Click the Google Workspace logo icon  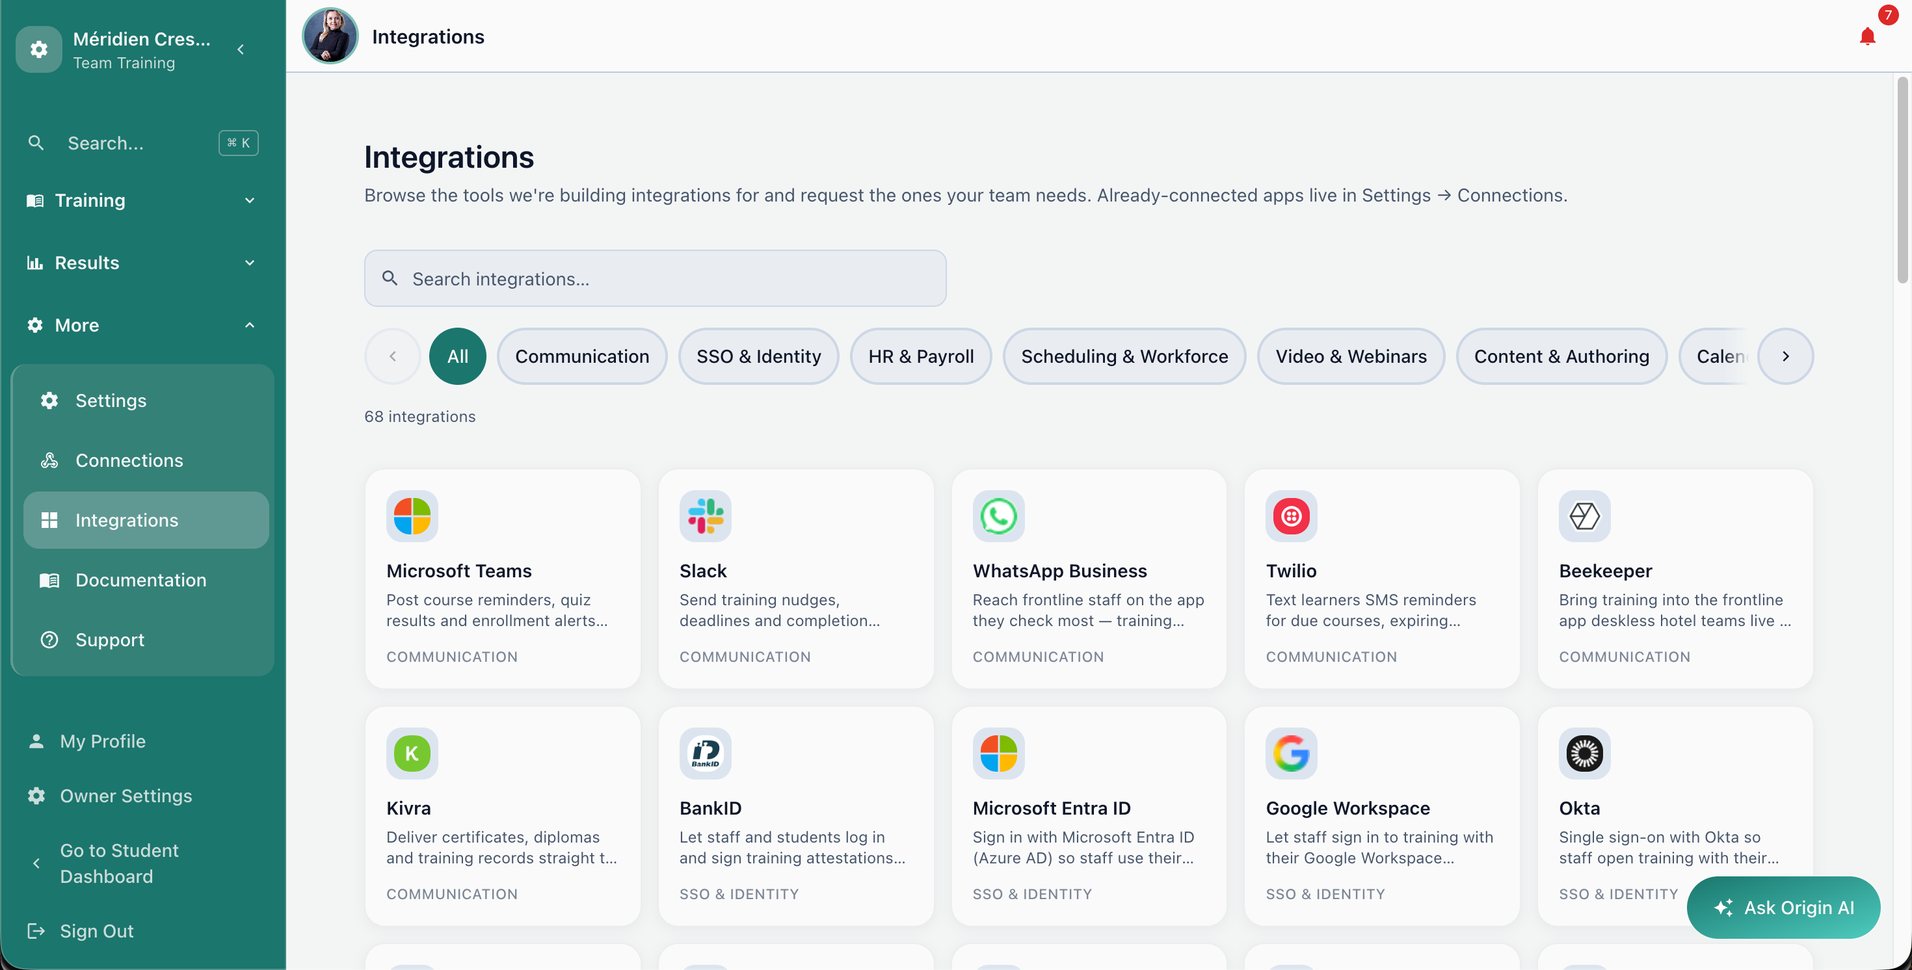click(x=1292, y=754)
